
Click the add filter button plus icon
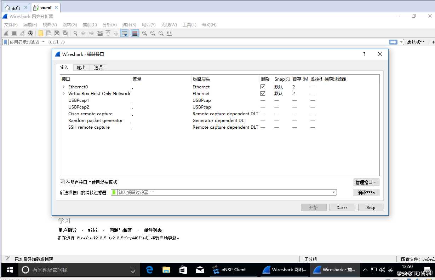tap(433, 42)
